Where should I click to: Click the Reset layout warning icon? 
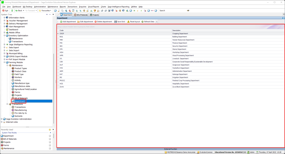pos(128,22)
